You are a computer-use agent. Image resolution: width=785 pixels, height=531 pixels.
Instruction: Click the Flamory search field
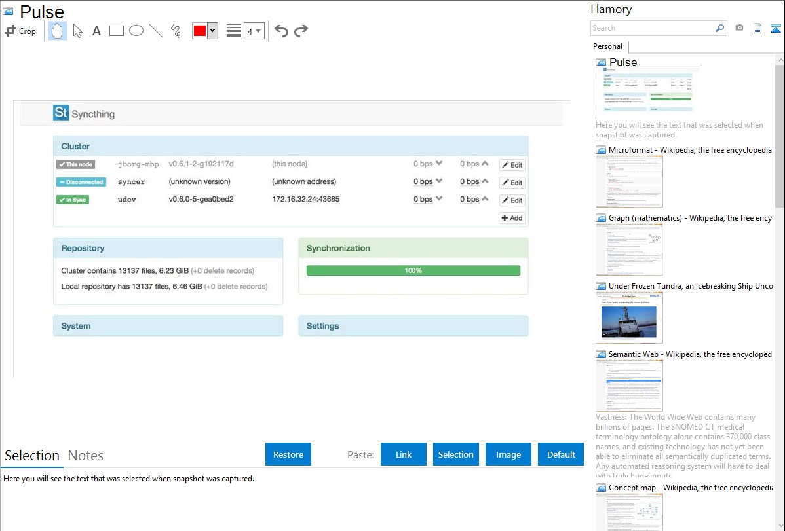pyautogui.click(x=653, y=28)
